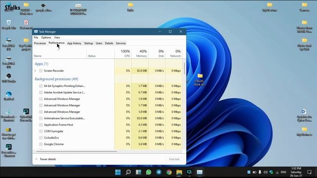Open the Options menu
The image size is (317, 178).
click(46, 38)
